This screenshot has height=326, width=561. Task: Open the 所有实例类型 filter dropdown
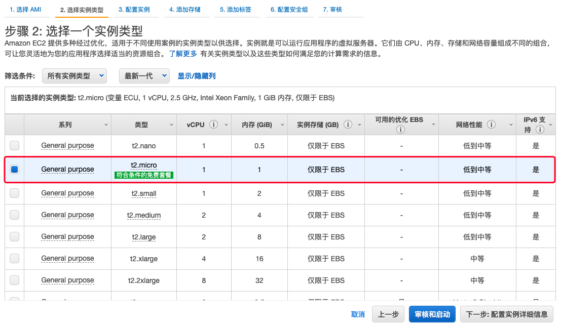(74, 76)
